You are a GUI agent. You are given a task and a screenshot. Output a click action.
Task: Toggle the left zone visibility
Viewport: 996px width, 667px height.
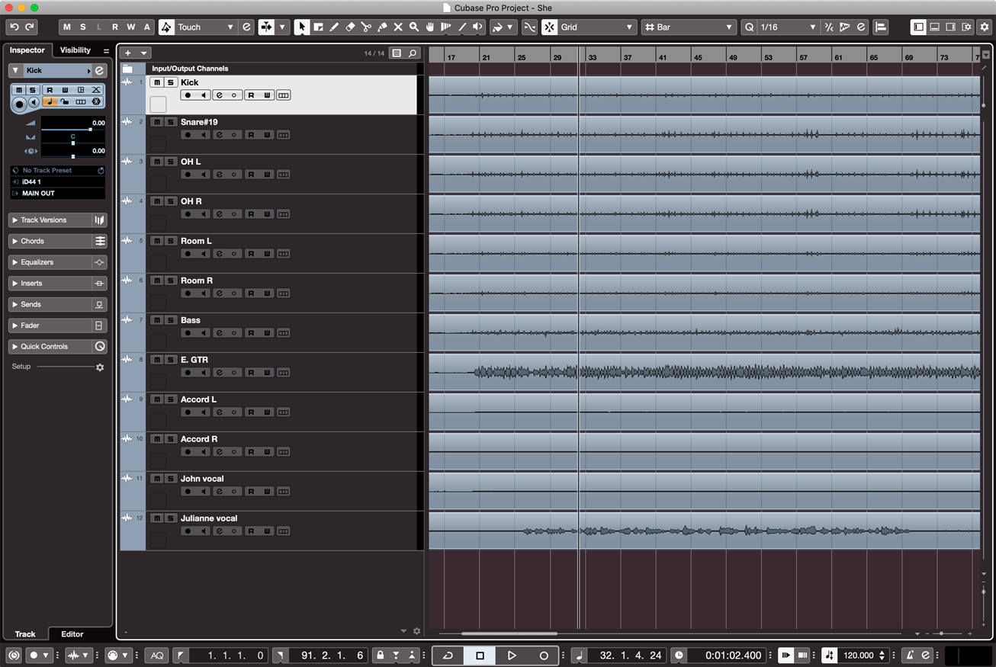coord(919,27)
